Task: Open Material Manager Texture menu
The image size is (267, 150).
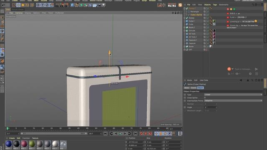Action: pyautogui.click(x=35, y=138)
